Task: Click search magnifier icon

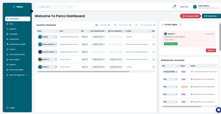Action: click(x=38, y=7)
